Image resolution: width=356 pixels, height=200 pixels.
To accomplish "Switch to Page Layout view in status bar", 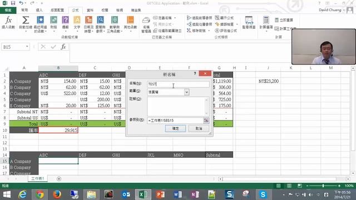I will (x=289, y=186).
